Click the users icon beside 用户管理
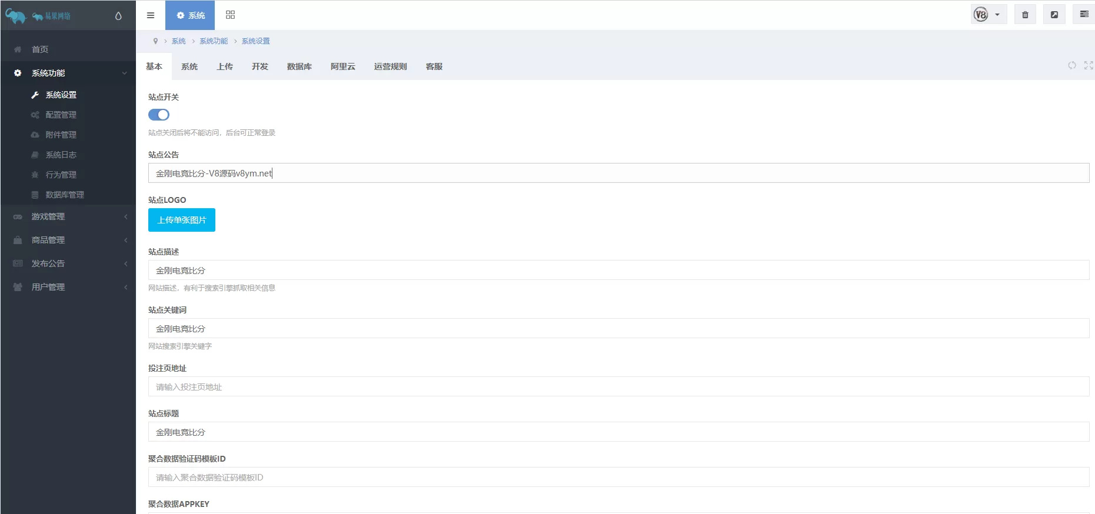The height and width of the screenshot is (514, 1095). point(18,287)
